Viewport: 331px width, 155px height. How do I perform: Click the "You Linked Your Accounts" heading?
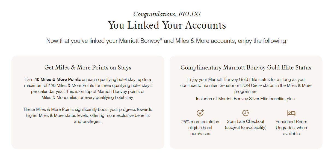tap(167, 25)
